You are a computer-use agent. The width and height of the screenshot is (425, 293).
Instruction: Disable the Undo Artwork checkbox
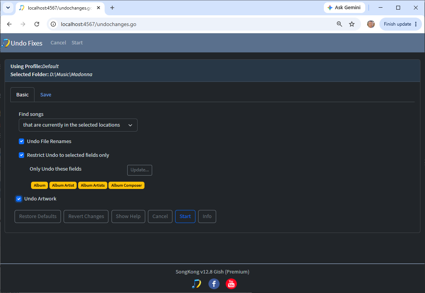(x=19, y=199)
